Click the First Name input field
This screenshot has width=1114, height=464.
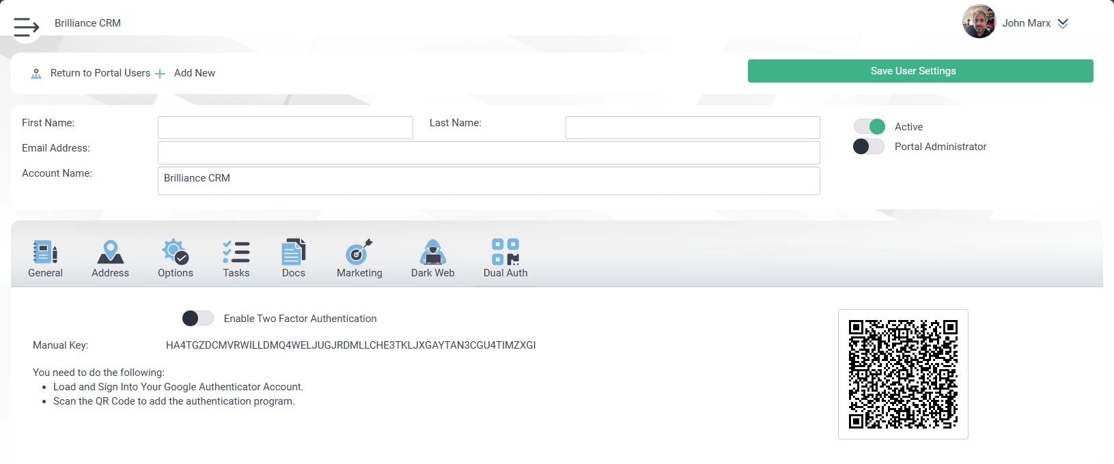[x=285, y=128]
